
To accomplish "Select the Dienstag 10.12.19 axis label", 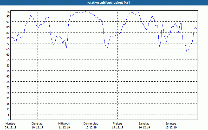I will click(x=37, y=126).
